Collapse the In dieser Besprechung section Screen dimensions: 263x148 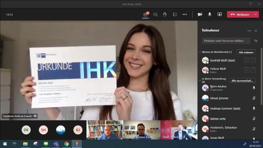tap(200, 79)
